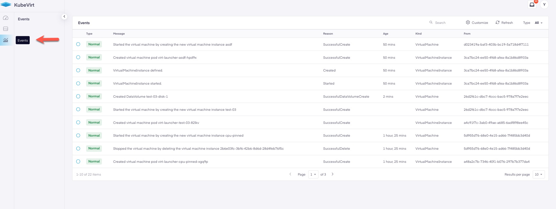This screenshot has height=209, width=556.
Task: Click the Customize gear icon
Action: coord(468,22)
